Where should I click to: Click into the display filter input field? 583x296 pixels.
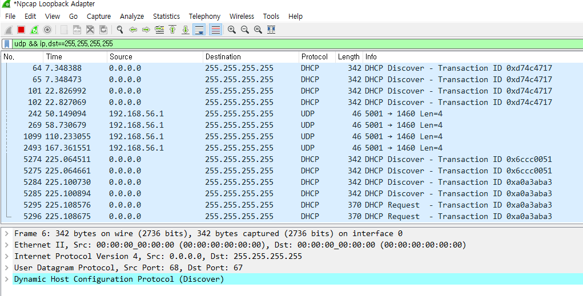point(297,44)
